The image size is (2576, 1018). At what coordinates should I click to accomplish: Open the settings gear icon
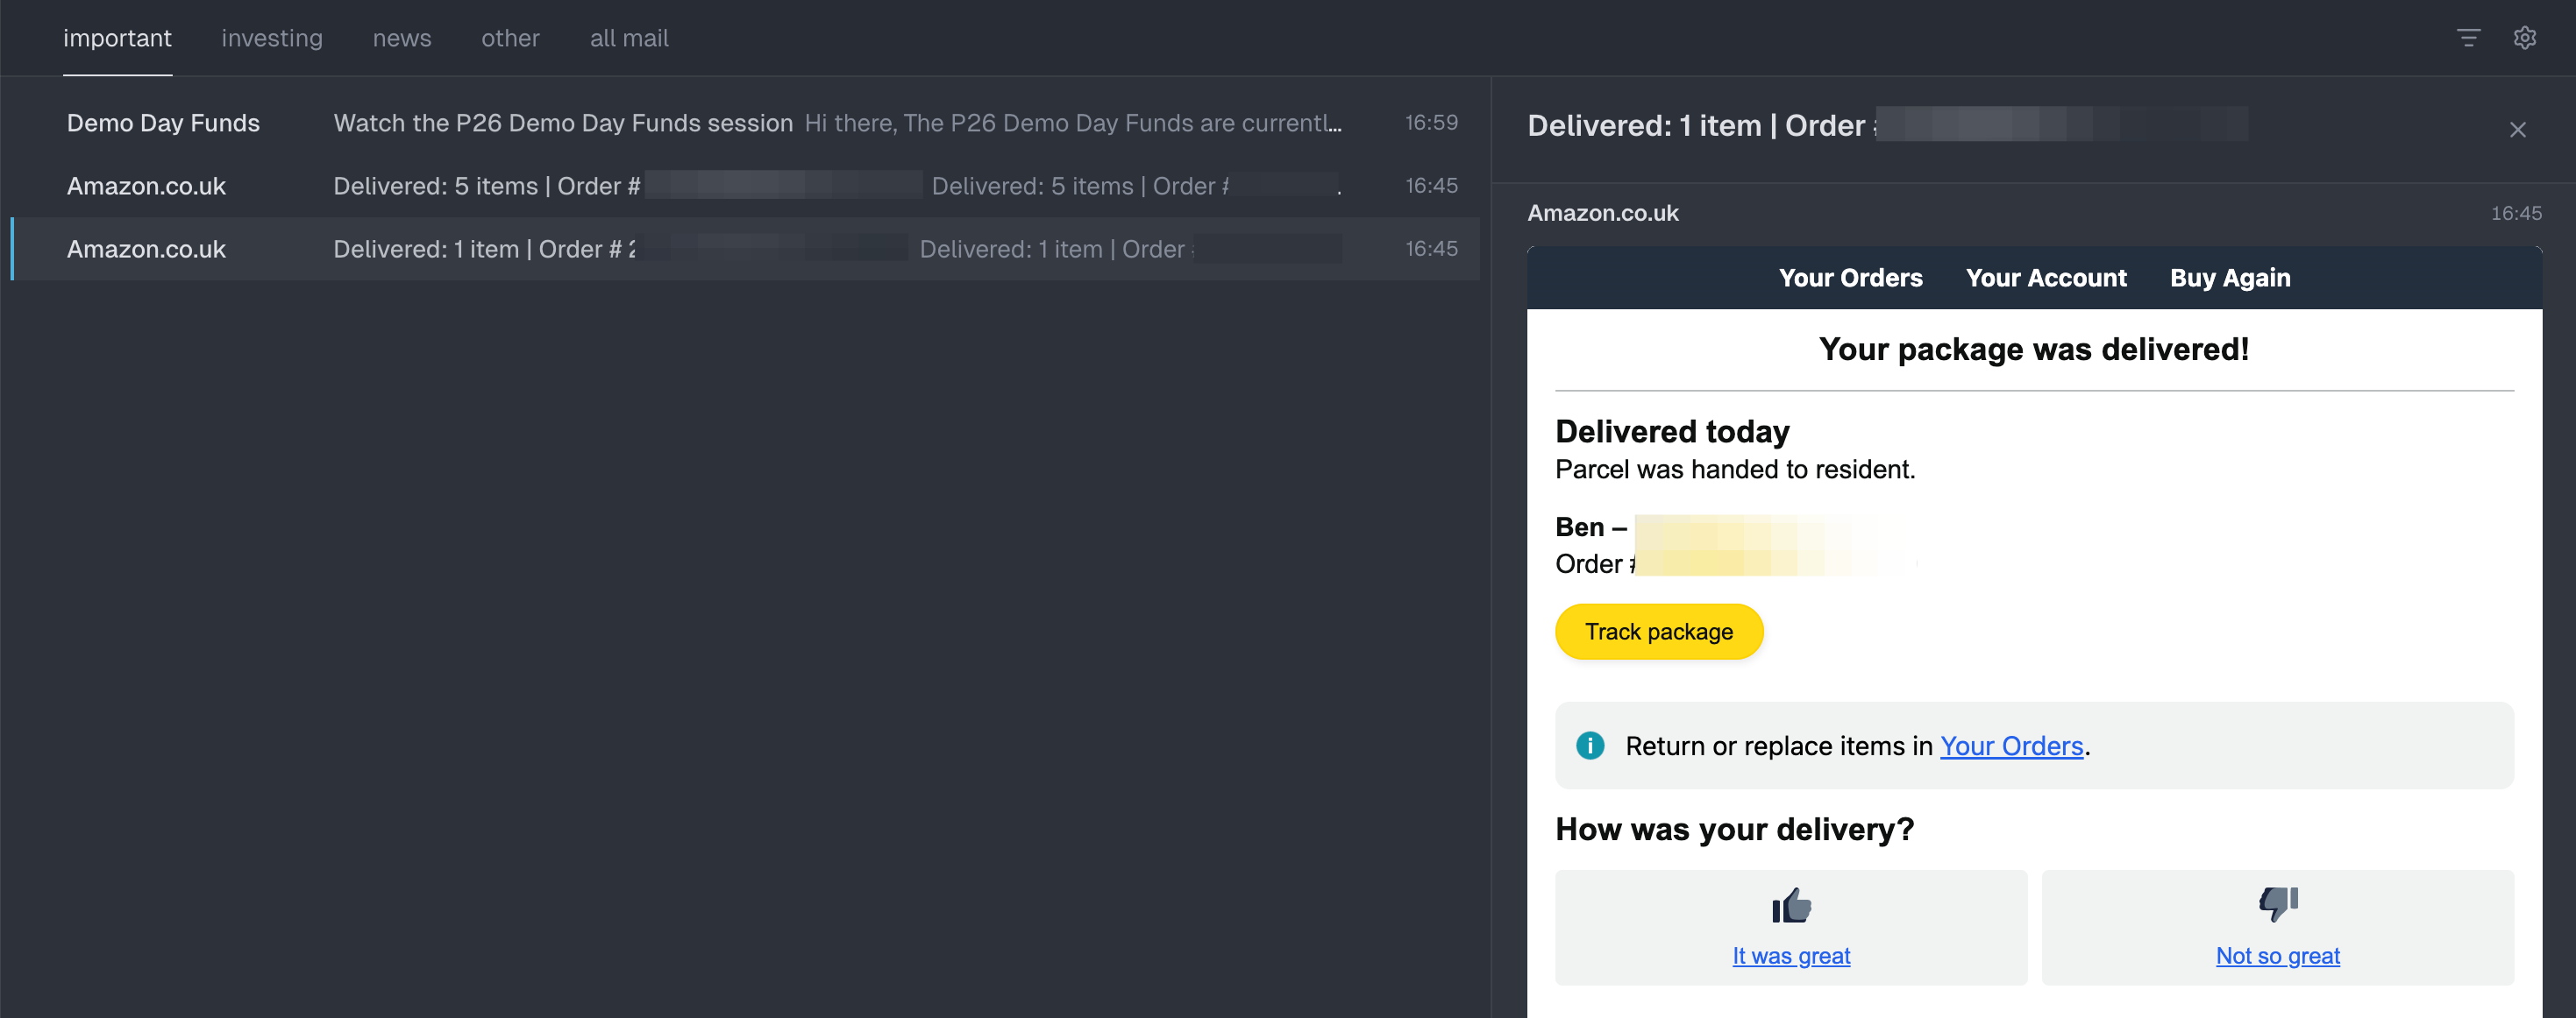tap(2524, 38)
